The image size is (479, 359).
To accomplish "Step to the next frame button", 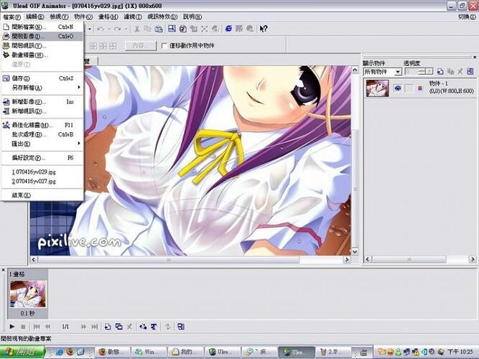I will (83, 327).
